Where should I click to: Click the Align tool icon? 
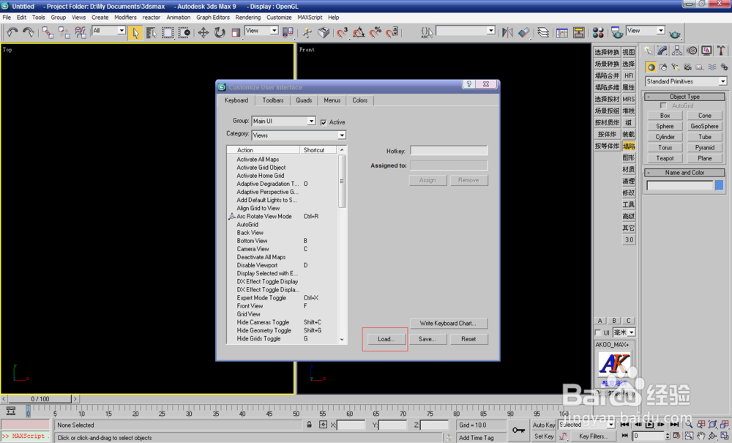pos(524,32)
